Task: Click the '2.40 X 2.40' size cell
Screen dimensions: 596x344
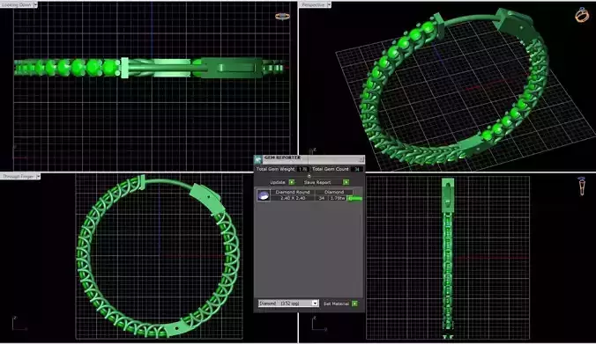Action: click(x=293, y=198)
